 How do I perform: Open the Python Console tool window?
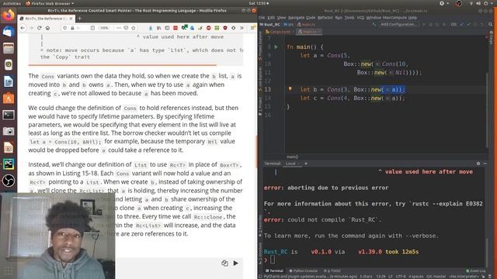tap(304, 270)
